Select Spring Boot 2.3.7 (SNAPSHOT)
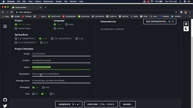This screenshot has width=193, height=108. [61, 39]
